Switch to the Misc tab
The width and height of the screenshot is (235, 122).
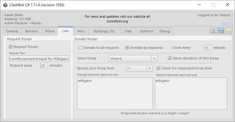[81, 31]
